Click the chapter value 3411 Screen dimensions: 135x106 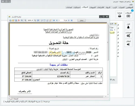(x=69, y=52)
